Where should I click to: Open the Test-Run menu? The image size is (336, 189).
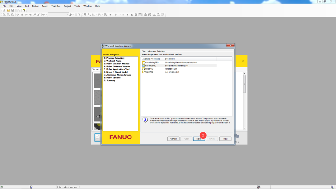click(x=56, y=6)
